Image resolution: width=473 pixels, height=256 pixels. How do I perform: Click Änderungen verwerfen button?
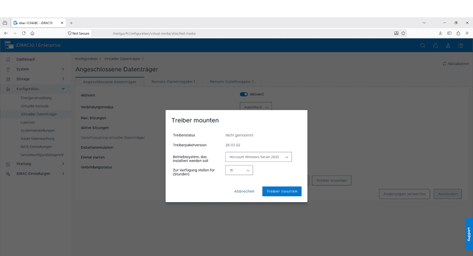(x=404, y=194)
